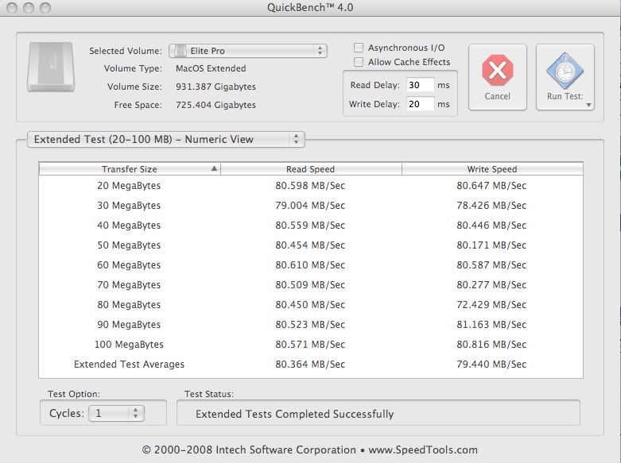Open Selected Volume Elite Pro dropdown
This screenshot has height=463, width=621.
pos(248,51)
